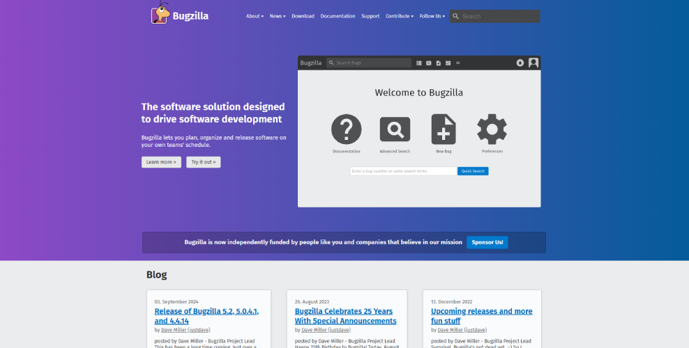The height and width of the screenshot is (348, 689).
Task: Click the Preferences gear icon
Action: tap(492, 129)
